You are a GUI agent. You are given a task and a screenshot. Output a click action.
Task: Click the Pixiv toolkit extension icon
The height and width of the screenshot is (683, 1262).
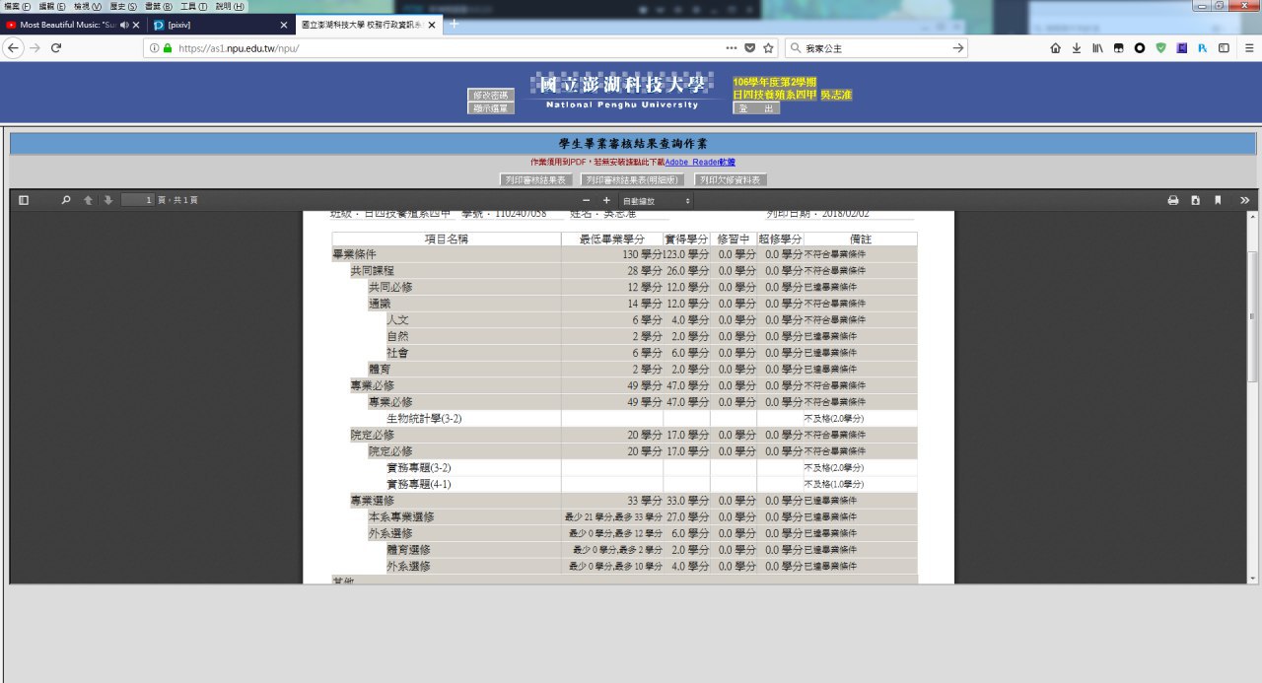(x=1203, y=48)
